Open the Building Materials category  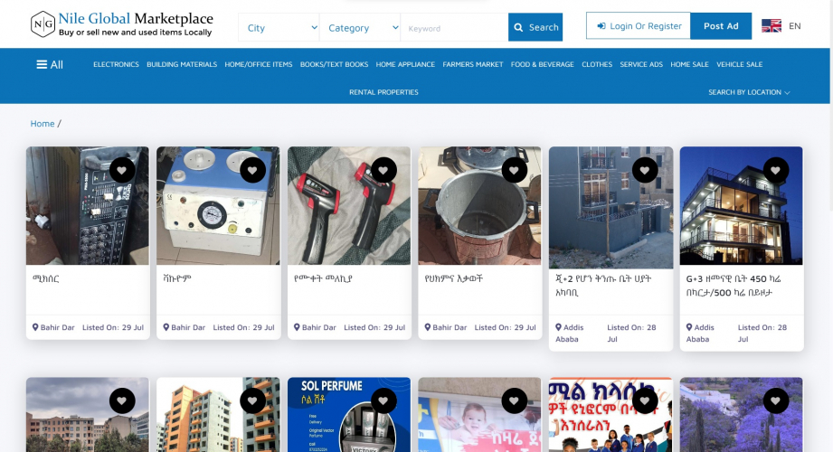tap(182, 64)
